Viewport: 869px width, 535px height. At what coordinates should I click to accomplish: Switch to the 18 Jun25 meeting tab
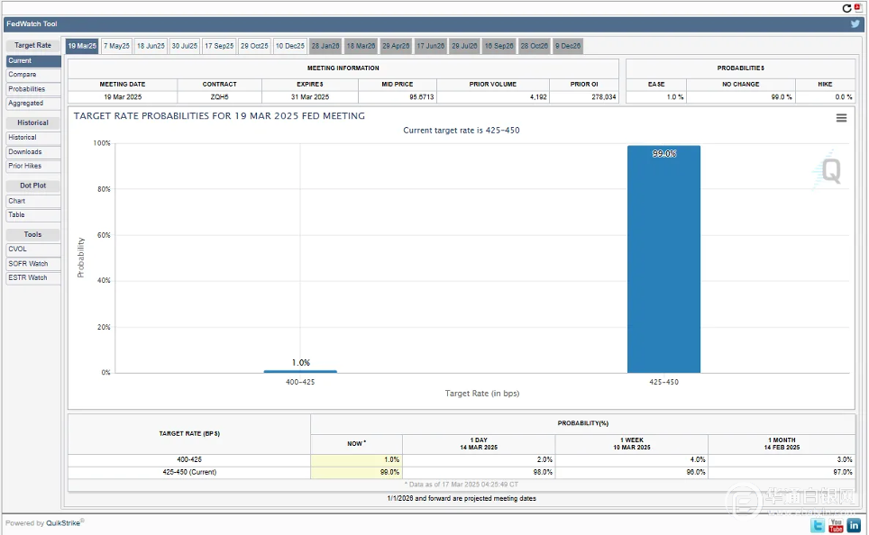[x=151, y=46]
